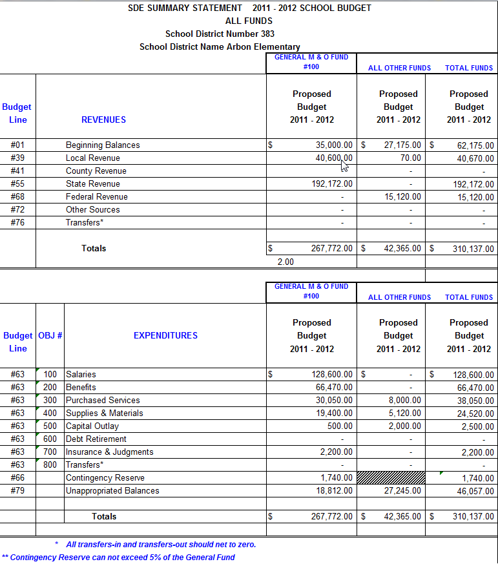This screenshot has height=564, width=498.
Task: Select the Contingency Reserve 5% footnote
Action: (x=118, y=558)
